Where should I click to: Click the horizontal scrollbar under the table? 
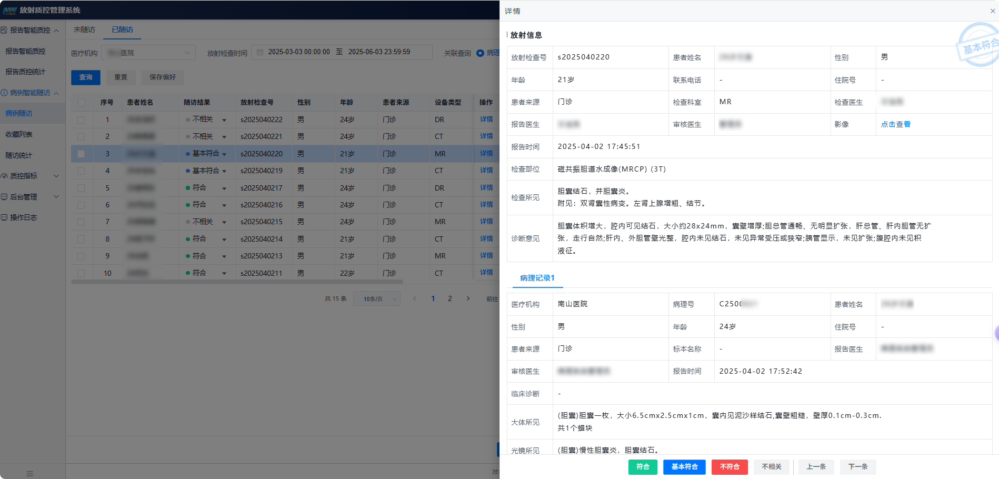point(237,282)
